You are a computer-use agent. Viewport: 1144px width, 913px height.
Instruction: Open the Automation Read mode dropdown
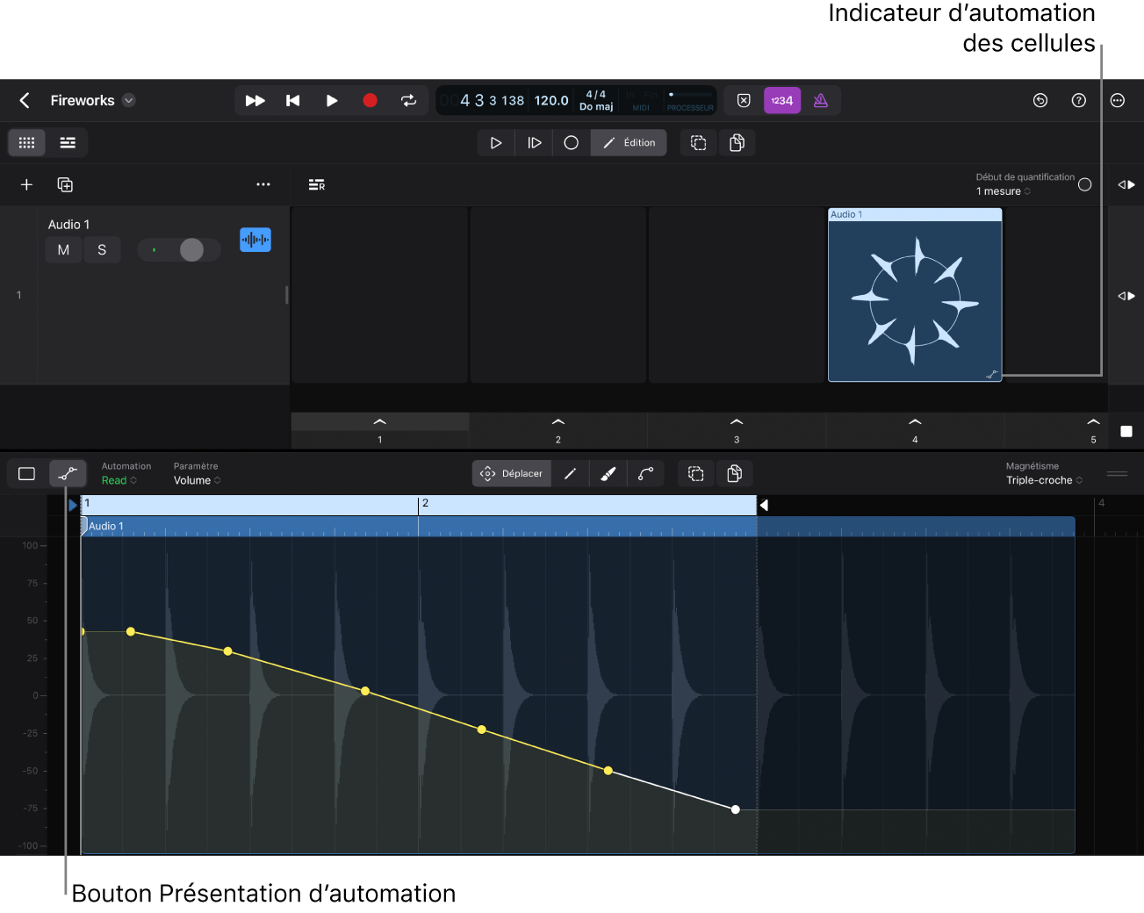click(119, 480)
